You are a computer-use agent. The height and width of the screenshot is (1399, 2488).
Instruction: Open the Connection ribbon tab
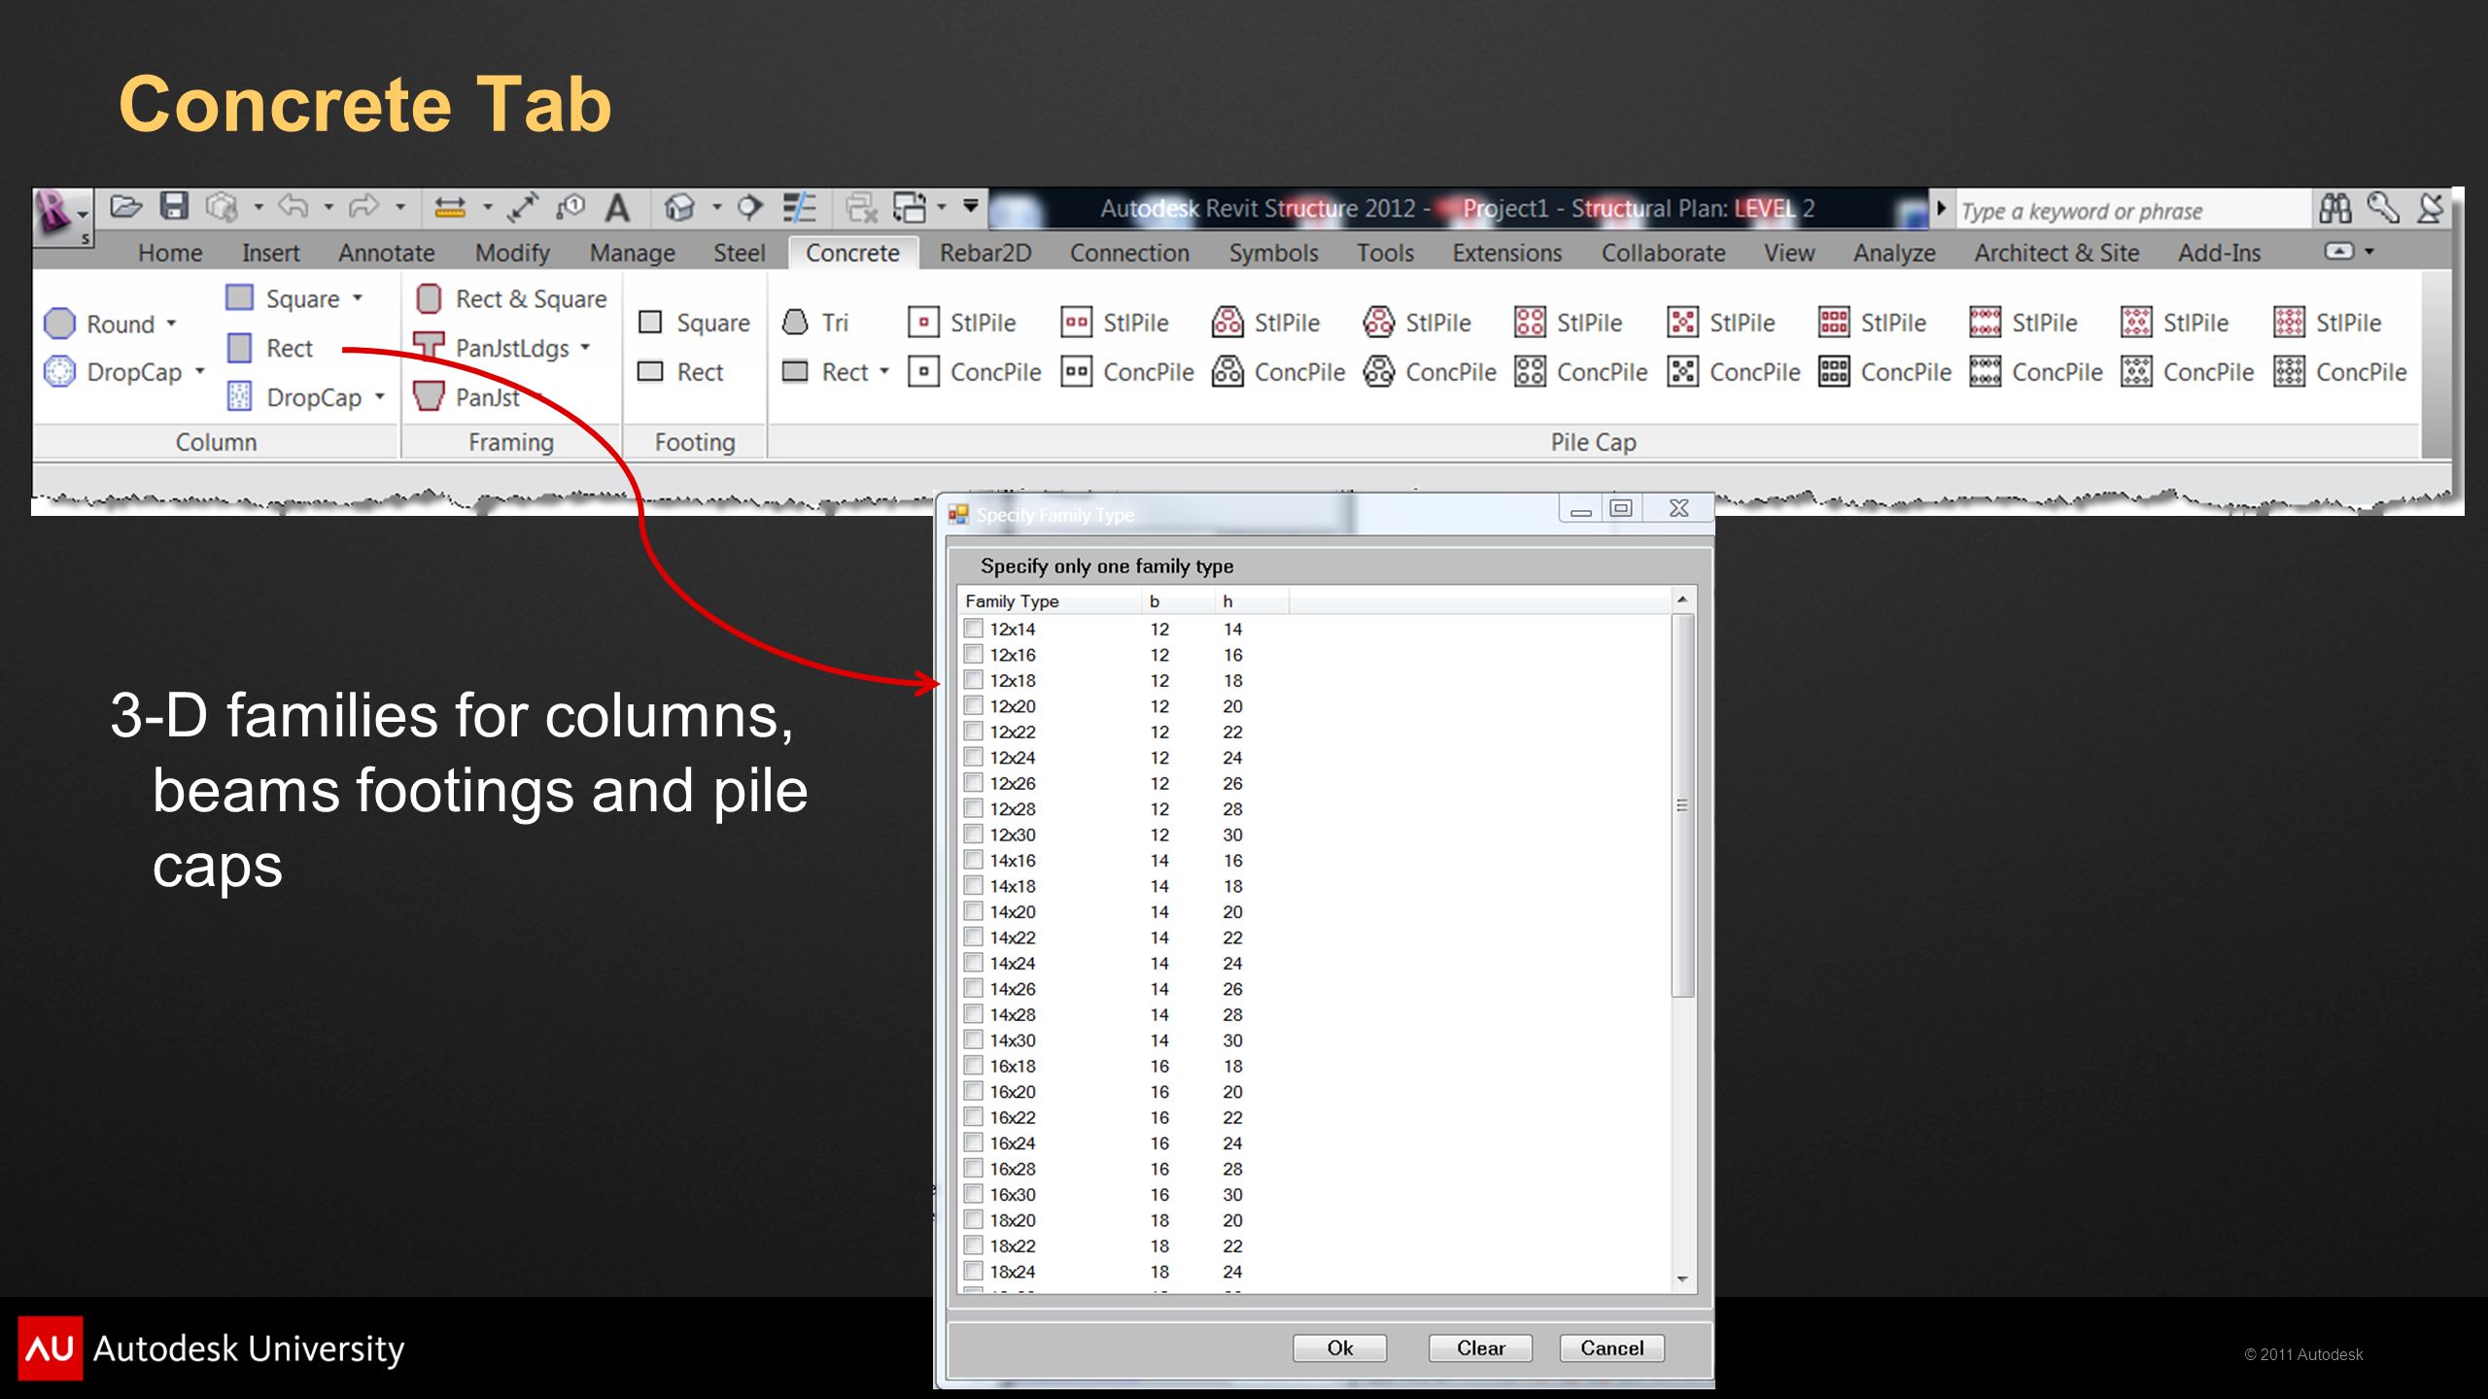coord(1129,254)
